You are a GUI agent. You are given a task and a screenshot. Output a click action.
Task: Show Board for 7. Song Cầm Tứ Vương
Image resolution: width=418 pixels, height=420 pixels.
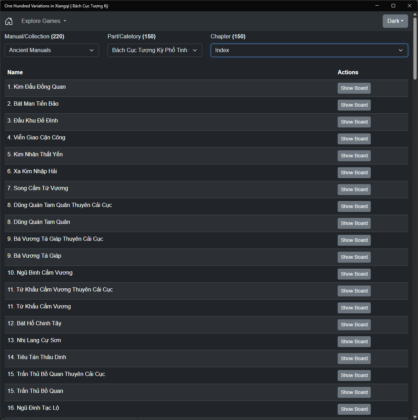(x=354, y=189)
